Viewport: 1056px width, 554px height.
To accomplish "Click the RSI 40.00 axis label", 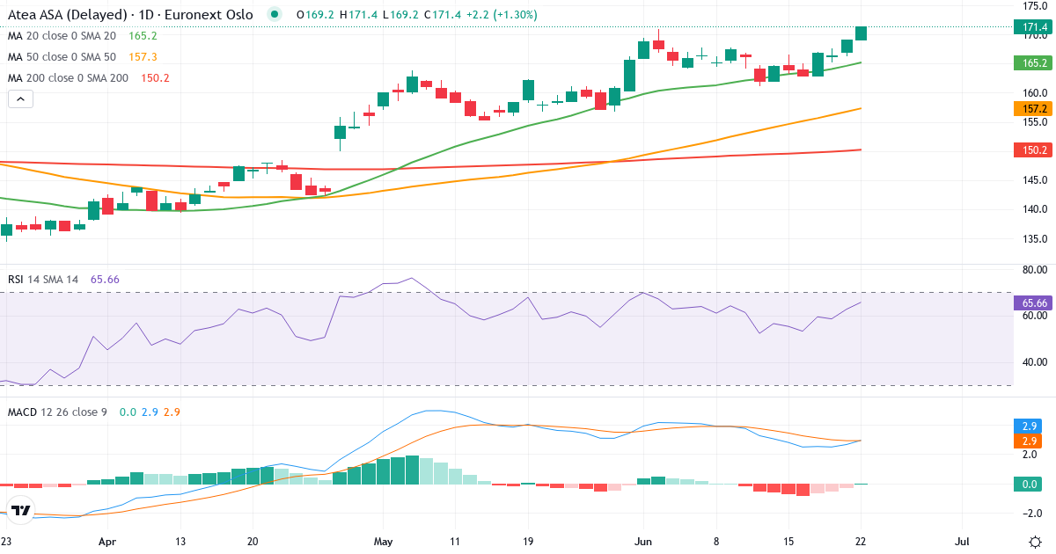I will [x=1034, y=361].
